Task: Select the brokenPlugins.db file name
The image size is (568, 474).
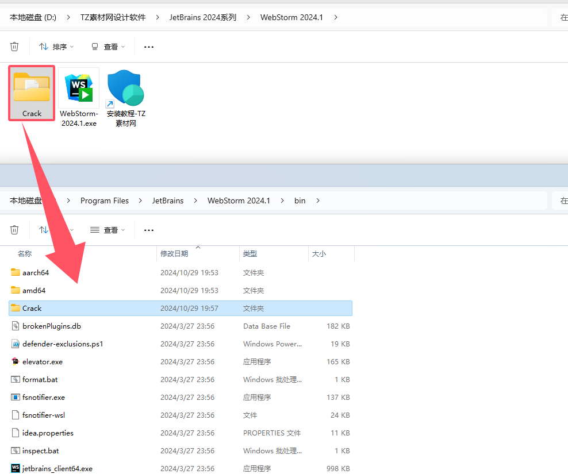Action: click(52, 326)
